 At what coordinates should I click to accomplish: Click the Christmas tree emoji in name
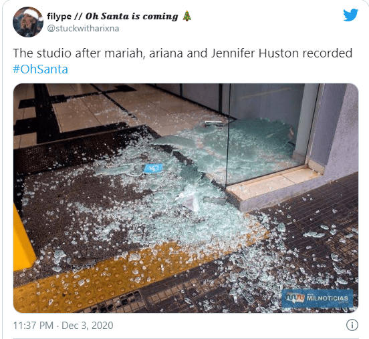click(187, 16)
